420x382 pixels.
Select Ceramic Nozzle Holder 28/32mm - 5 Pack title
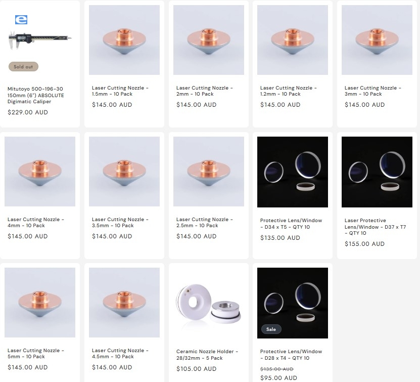click(207, 355)
